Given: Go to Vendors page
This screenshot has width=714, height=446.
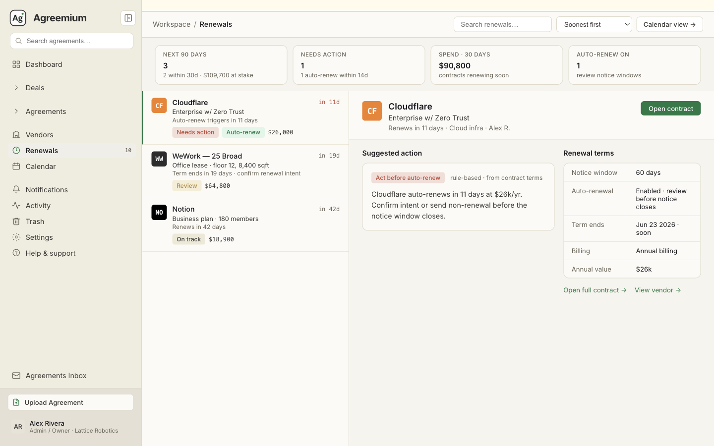Looking at the screenshot, I should pyautogui.click(x=71, y=135).
